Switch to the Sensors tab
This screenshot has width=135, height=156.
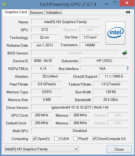click(x=36, y=12)
